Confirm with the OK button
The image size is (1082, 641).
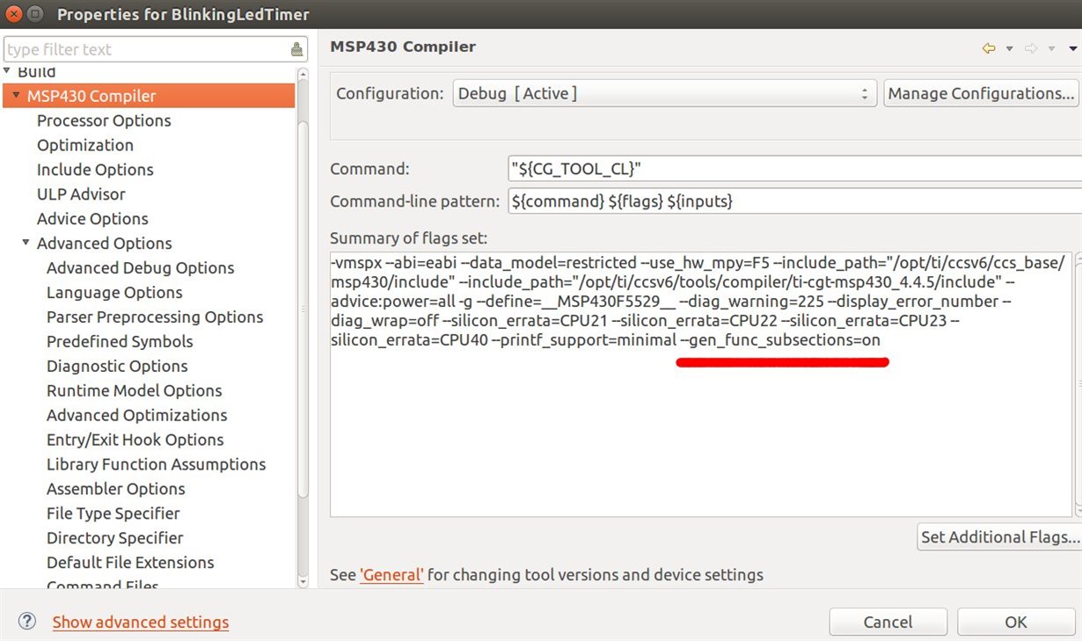click(1016, 623)
